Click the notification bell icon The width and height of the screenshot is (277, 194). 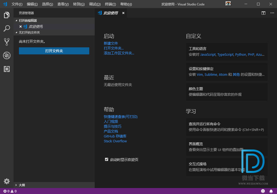click(271, 191)
